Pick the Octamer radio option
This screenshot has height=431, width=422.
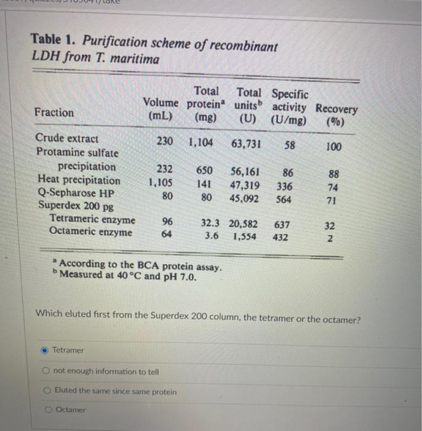coord(49,410)
